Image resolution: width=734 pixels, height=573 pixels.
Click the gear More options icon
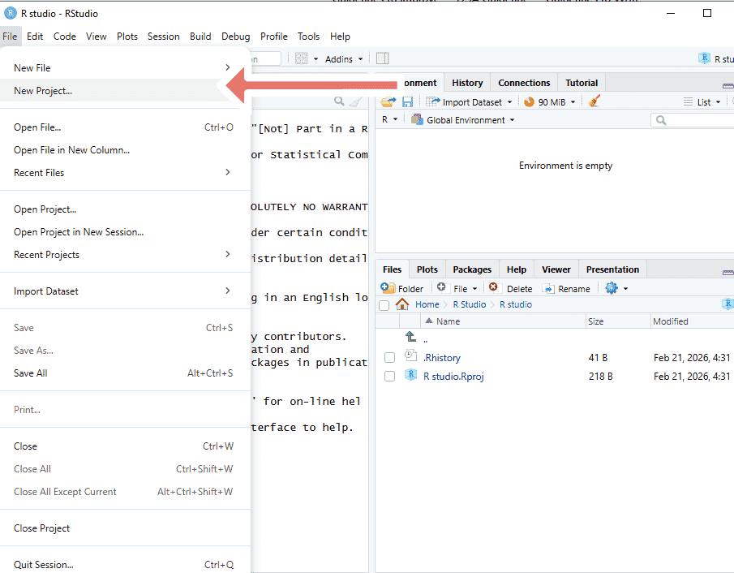(611, 288)
